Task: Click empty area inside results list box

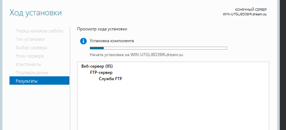Action: 173,105
